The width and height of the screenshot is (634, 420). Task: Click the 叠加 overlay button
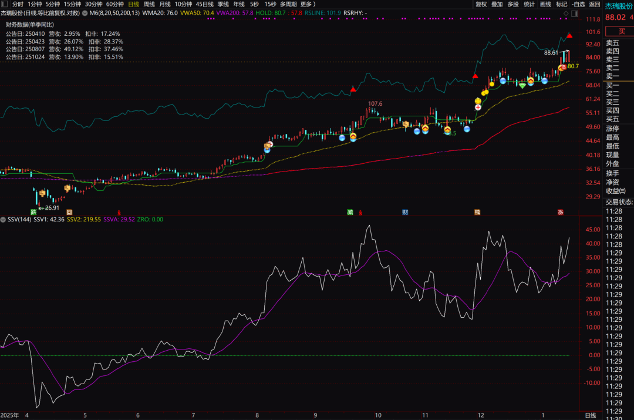(x=497, y=4)
